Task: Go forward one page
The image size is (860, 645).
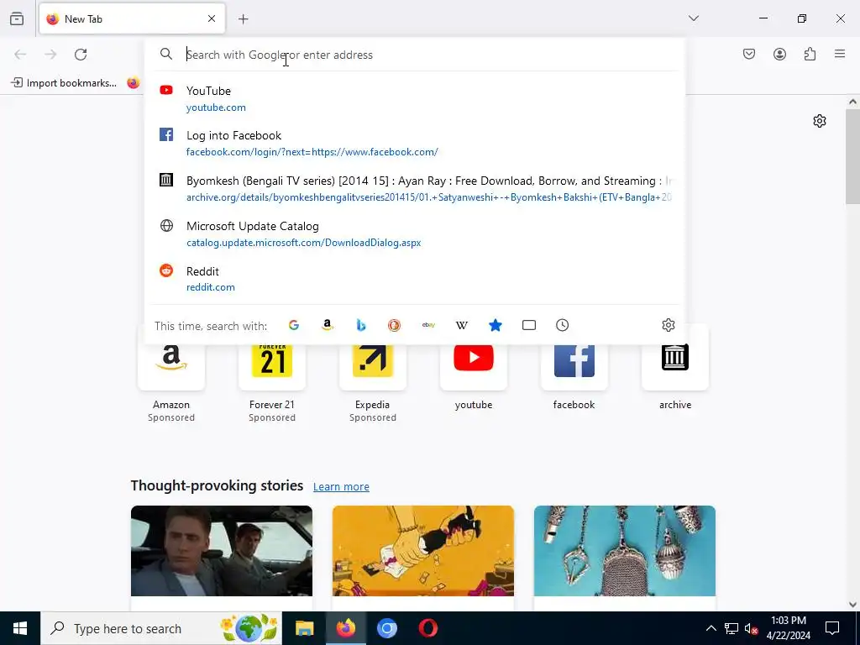Action: (x=50, y=55)
